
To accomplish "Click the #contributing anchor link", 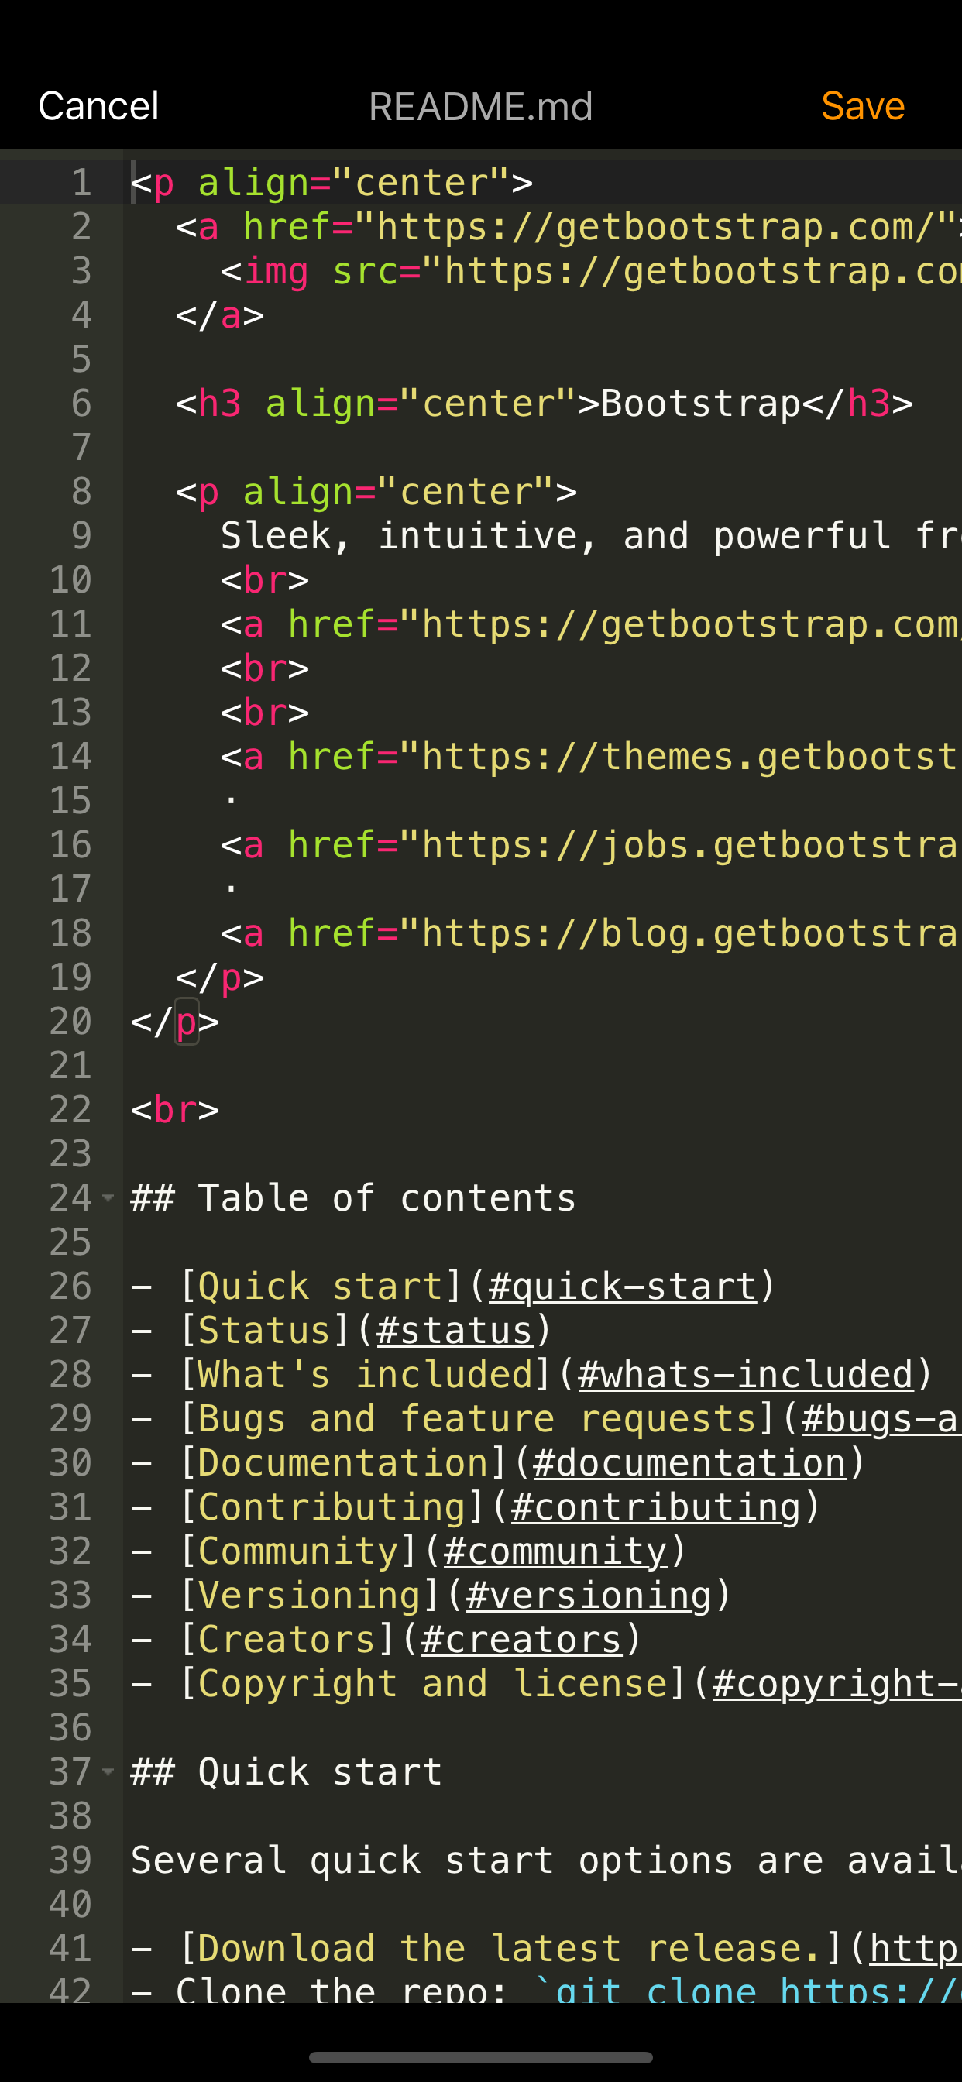I will point(655,1507).
